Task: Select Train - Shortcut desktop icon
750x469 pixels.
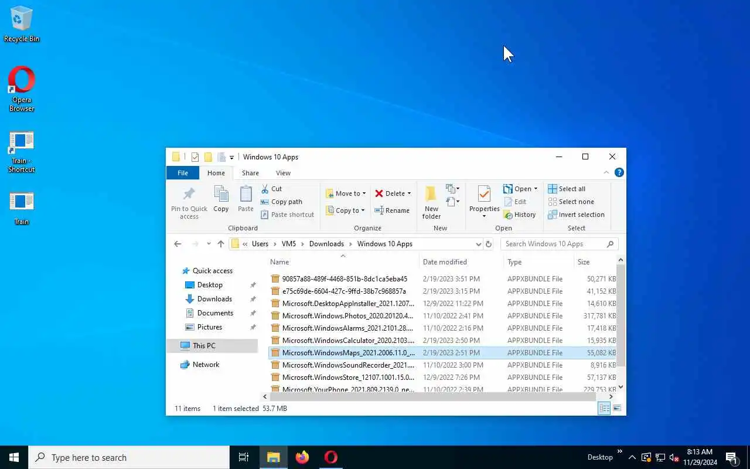Action: pyautogui.click(x=22, y=151)
